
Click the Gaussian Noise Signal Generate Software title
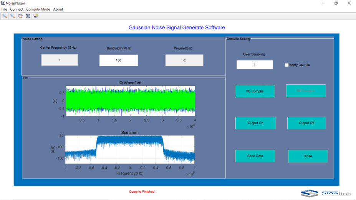click(177, 28)
